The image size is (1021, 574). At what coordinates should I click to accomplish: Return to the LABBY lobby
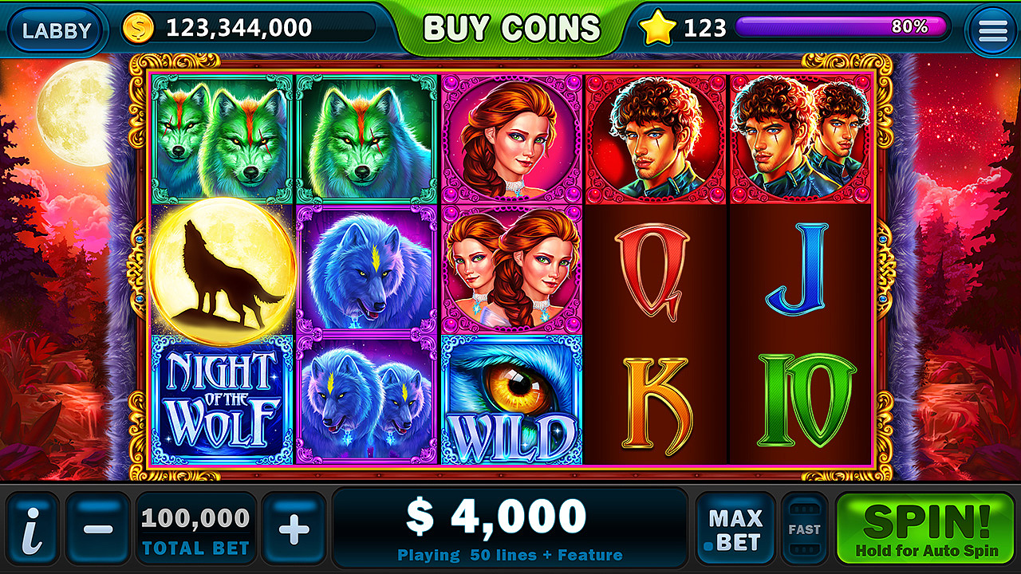[57, 30]
